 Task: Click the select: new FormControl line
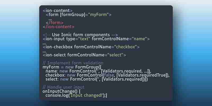coord(97,79)
